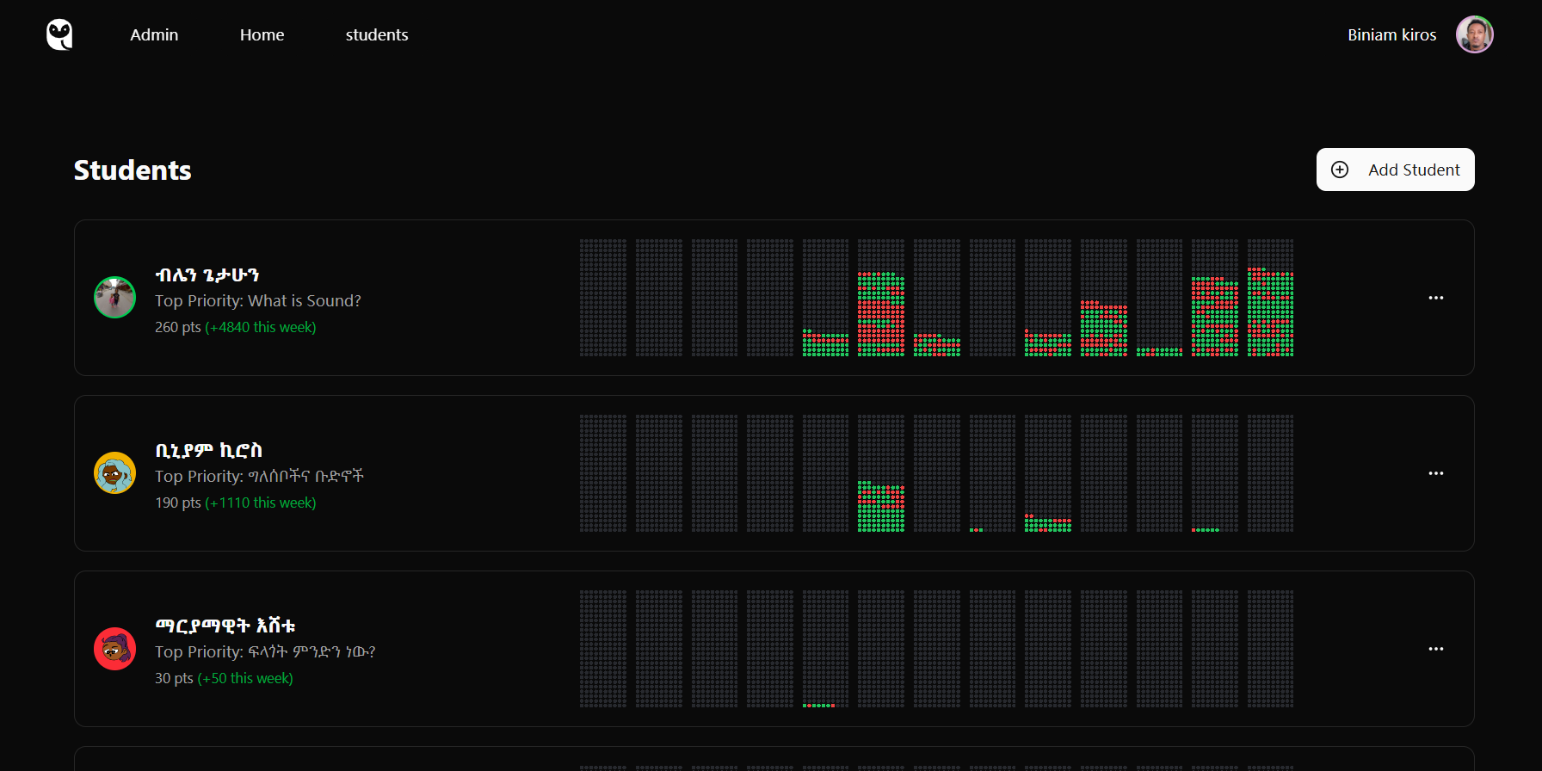The width and height of the screenshot is (1542, 771).
Task: Open three-dot menu for second student
Action: pyautogui.click(x=1435, y=473)
